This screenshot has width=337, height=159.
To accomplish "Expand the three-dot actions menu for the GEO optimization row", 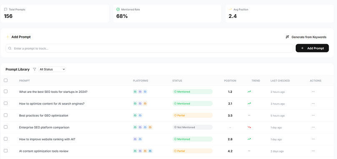I will click(x=313, y=115).
